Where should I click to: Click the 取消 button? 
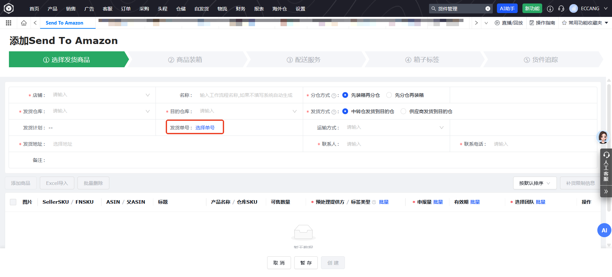point(279,263)
